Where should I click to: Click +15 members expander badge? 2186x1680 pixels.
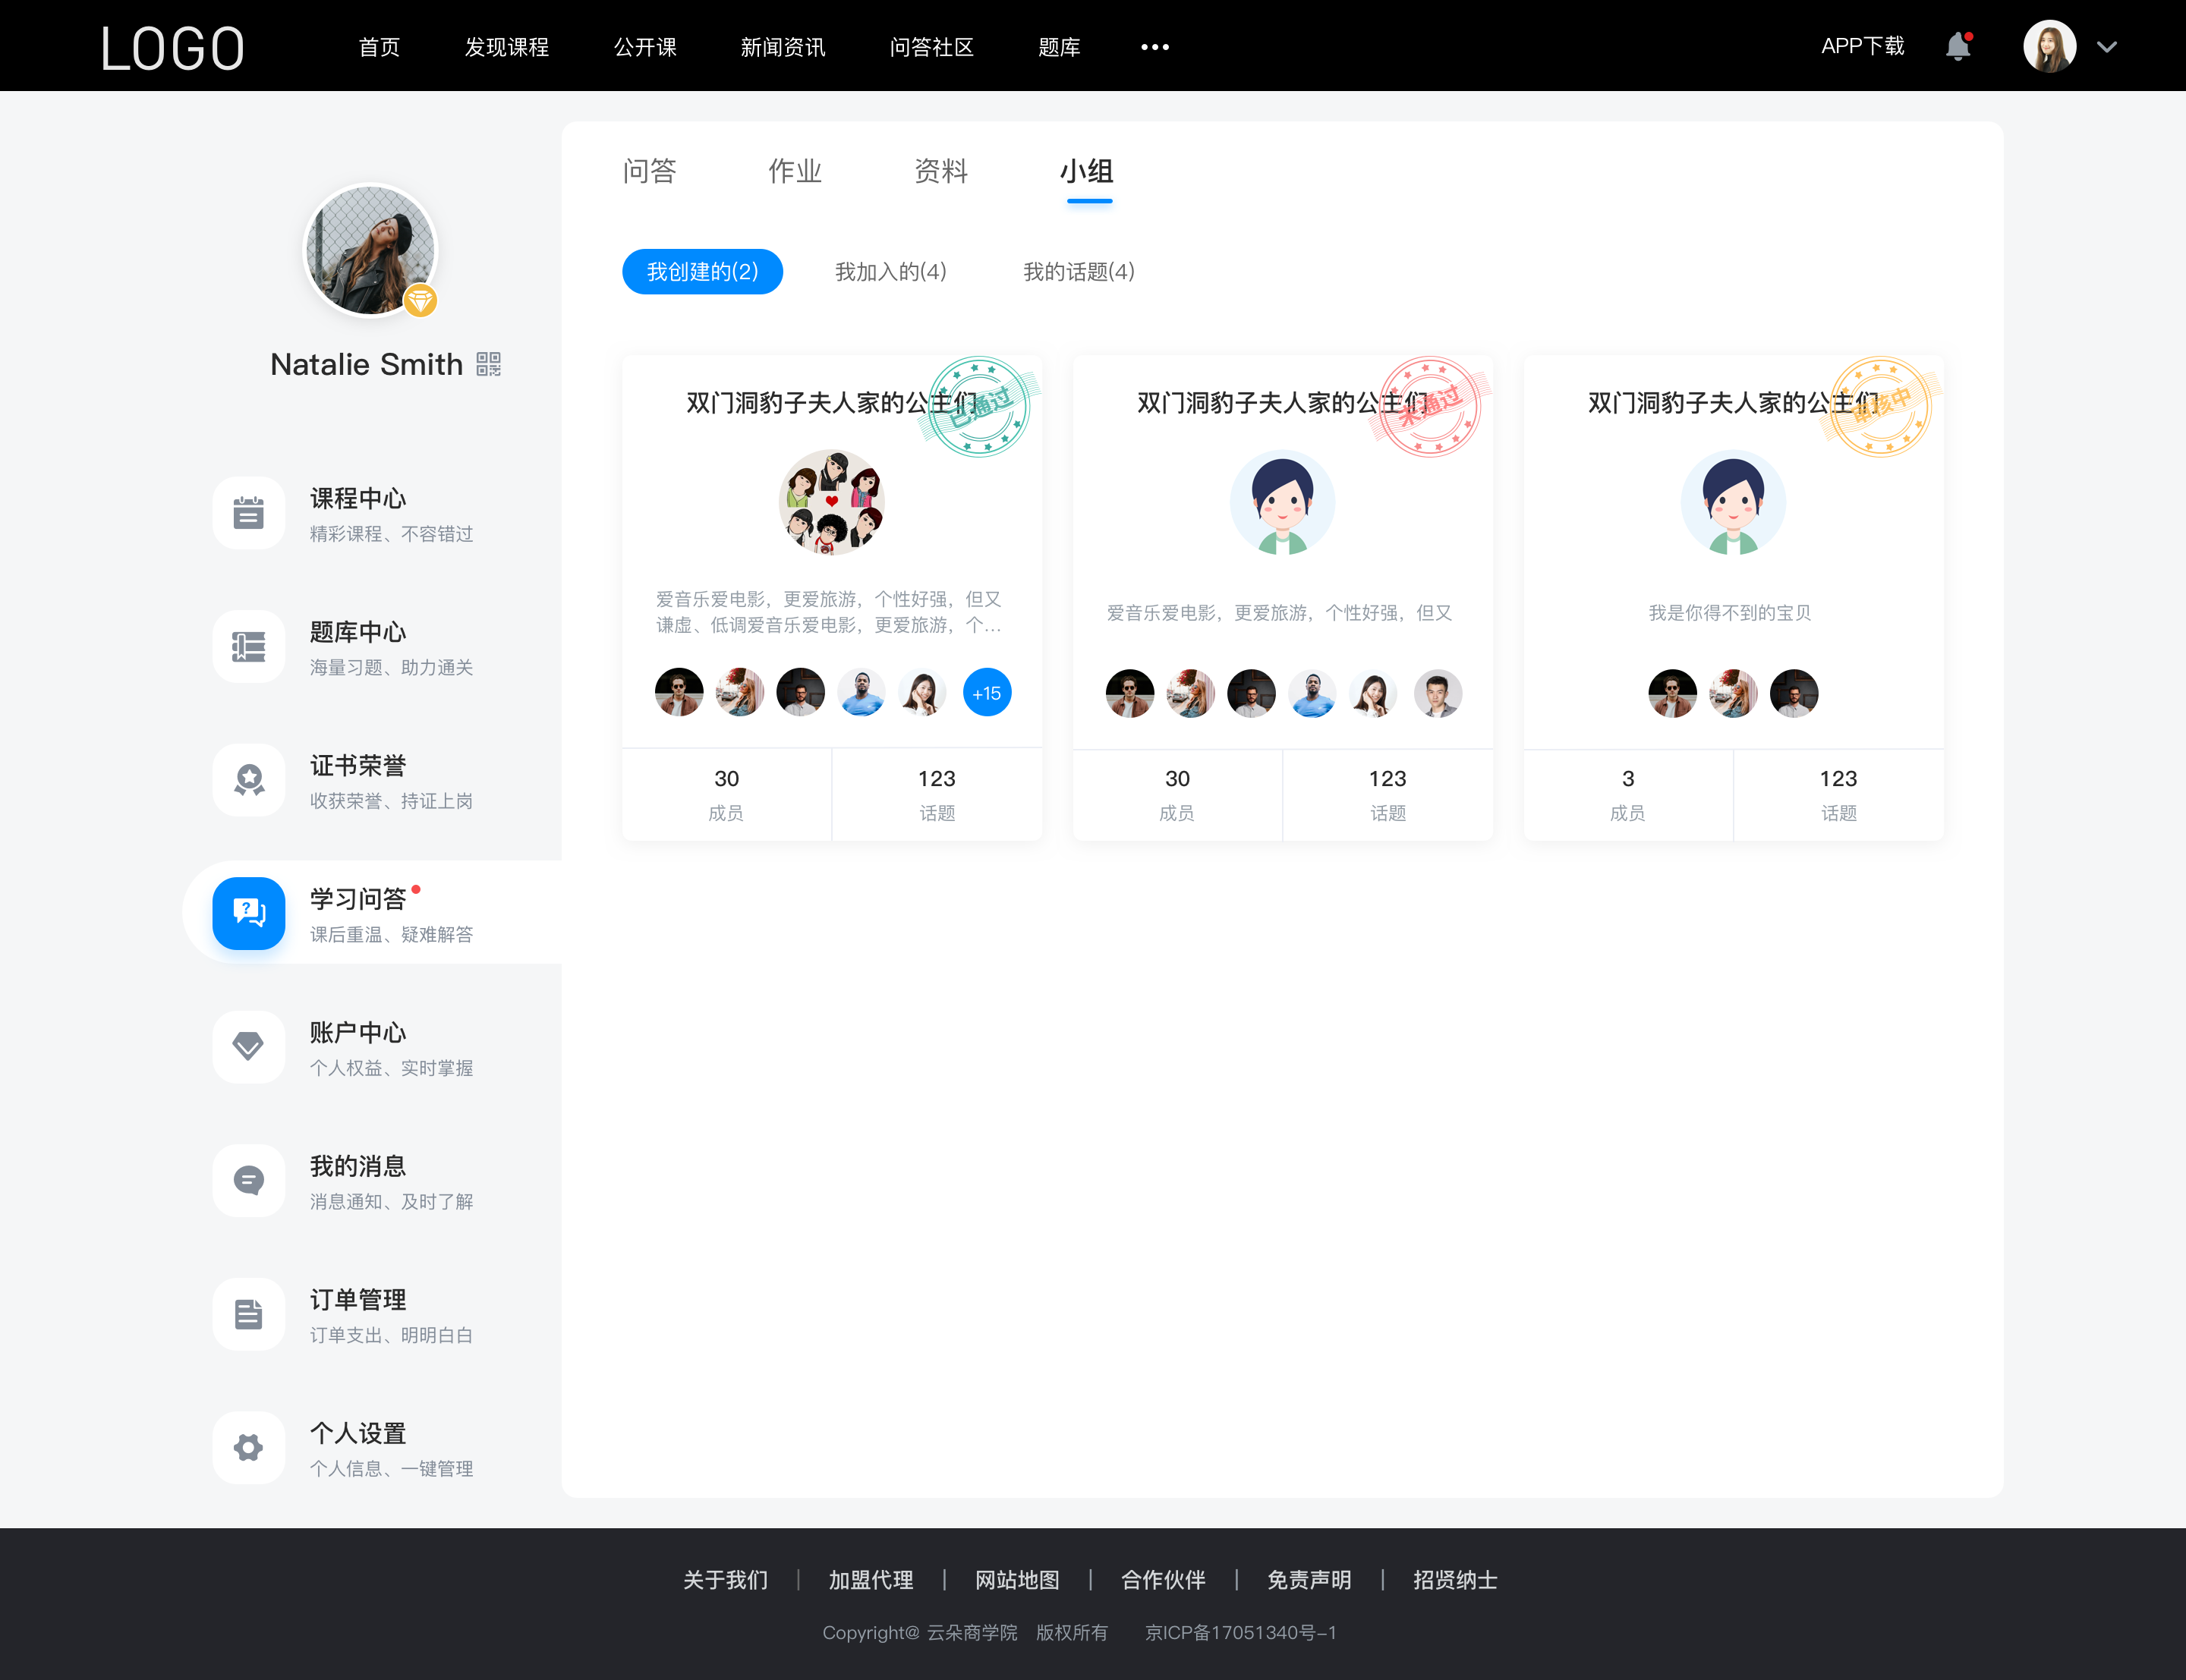pyautogui.click(x=984, y=692)
